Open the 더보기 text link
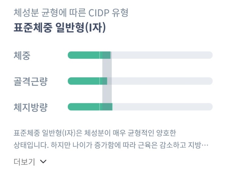This screenshot has width=226, height=171. pos(24,162)
